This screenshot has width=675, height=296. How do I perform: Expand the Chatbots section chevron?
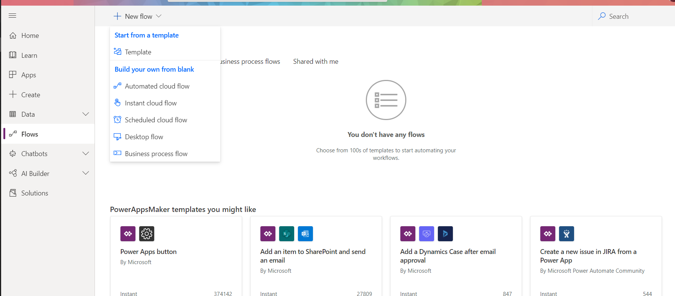86,153
